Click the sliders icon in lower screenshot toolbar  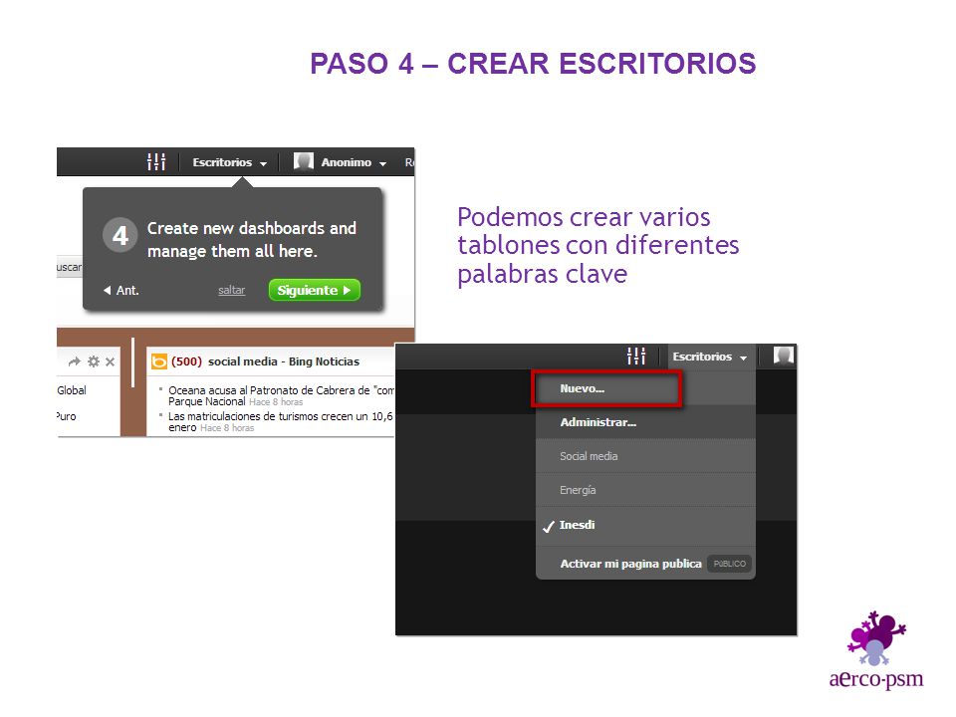[x=636, y=357]
